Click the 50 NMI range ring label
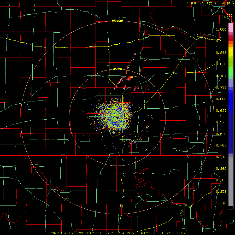The height and width of the screenshot is (235, 235). (x=117, y=69)
